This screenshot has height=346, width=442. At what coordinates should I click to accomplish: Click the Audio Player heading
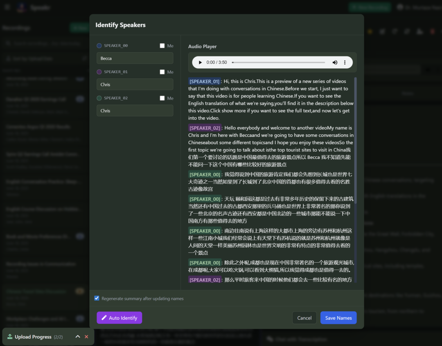203,47
